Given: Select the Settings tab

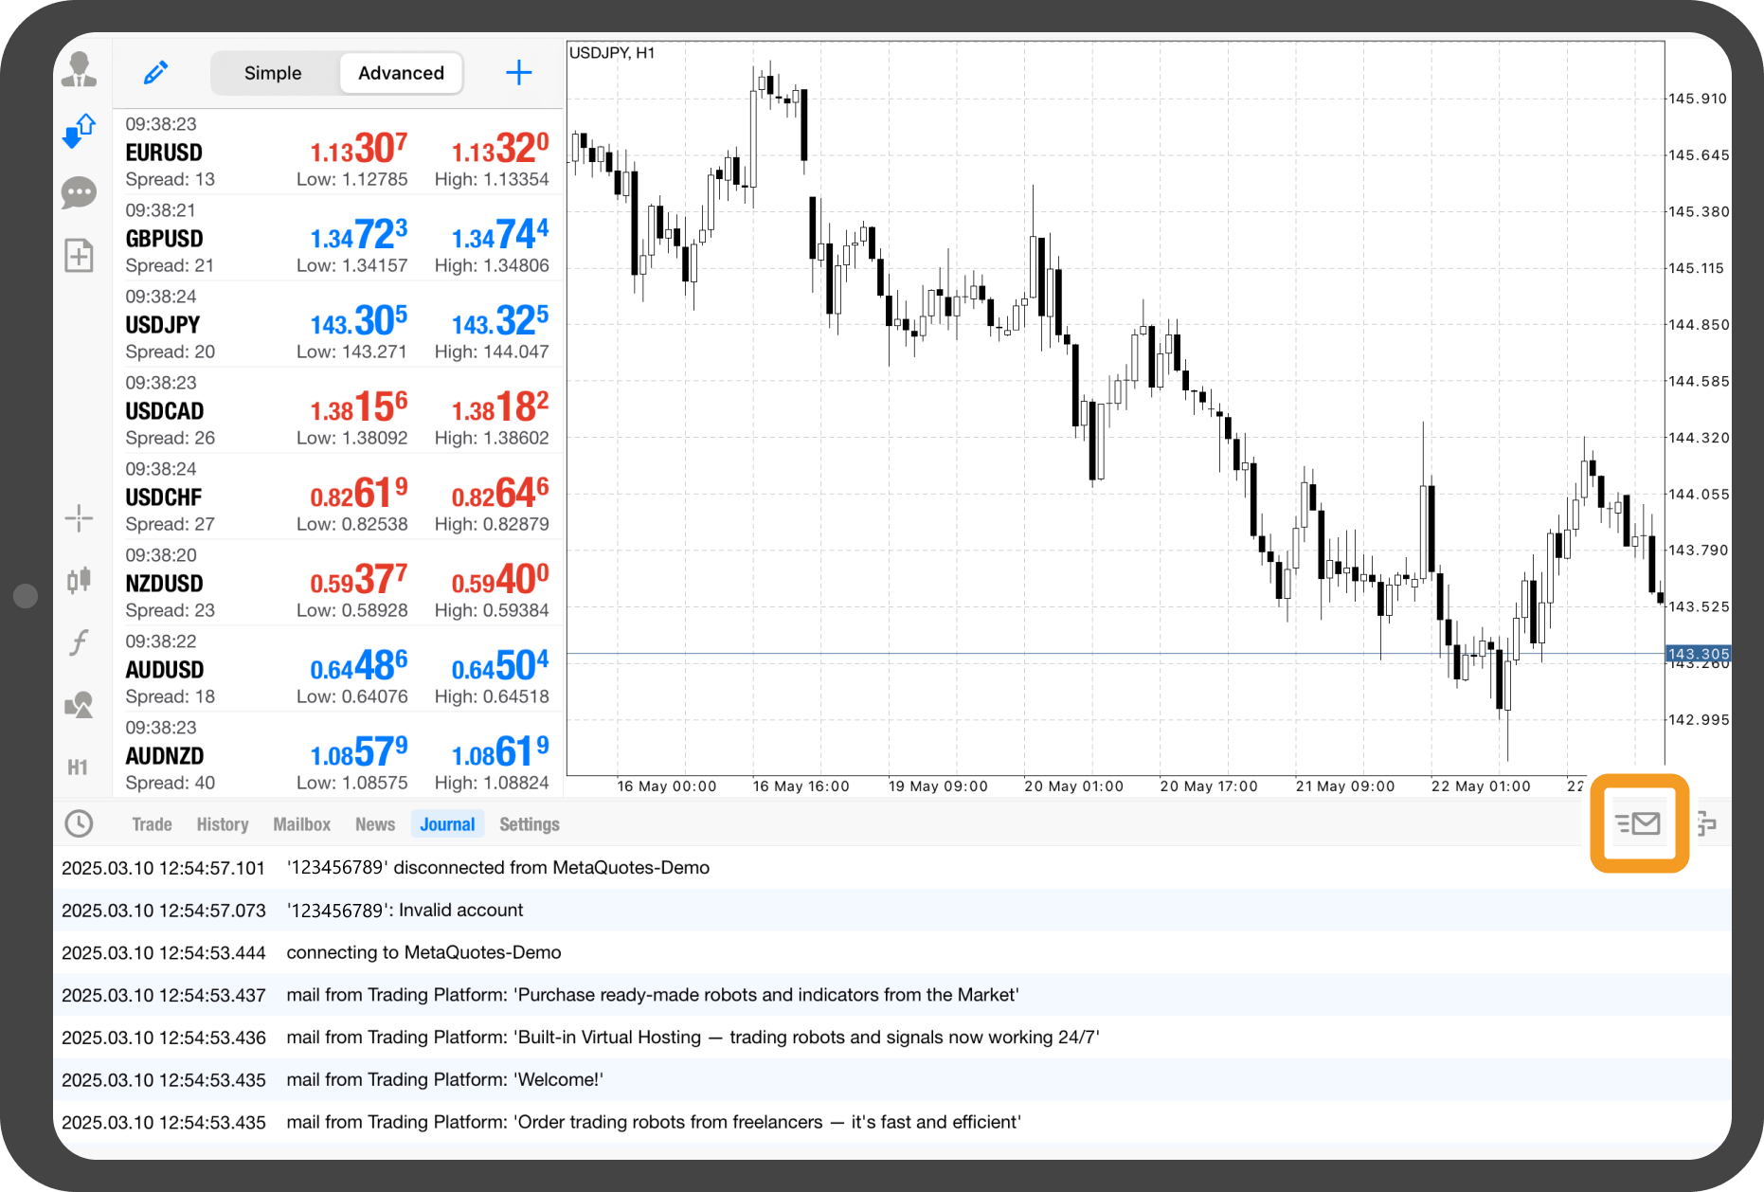Looking at the screenshot, I should click(x=529, y=824).
